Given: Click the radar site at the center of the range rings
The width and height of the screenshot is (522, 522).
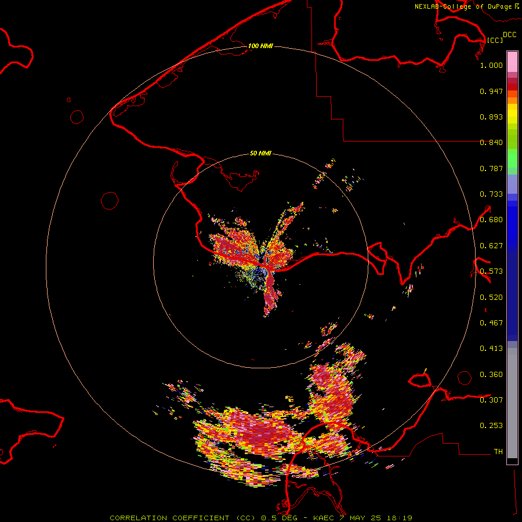Looking at the screenshot, I should tap(262, 262).
